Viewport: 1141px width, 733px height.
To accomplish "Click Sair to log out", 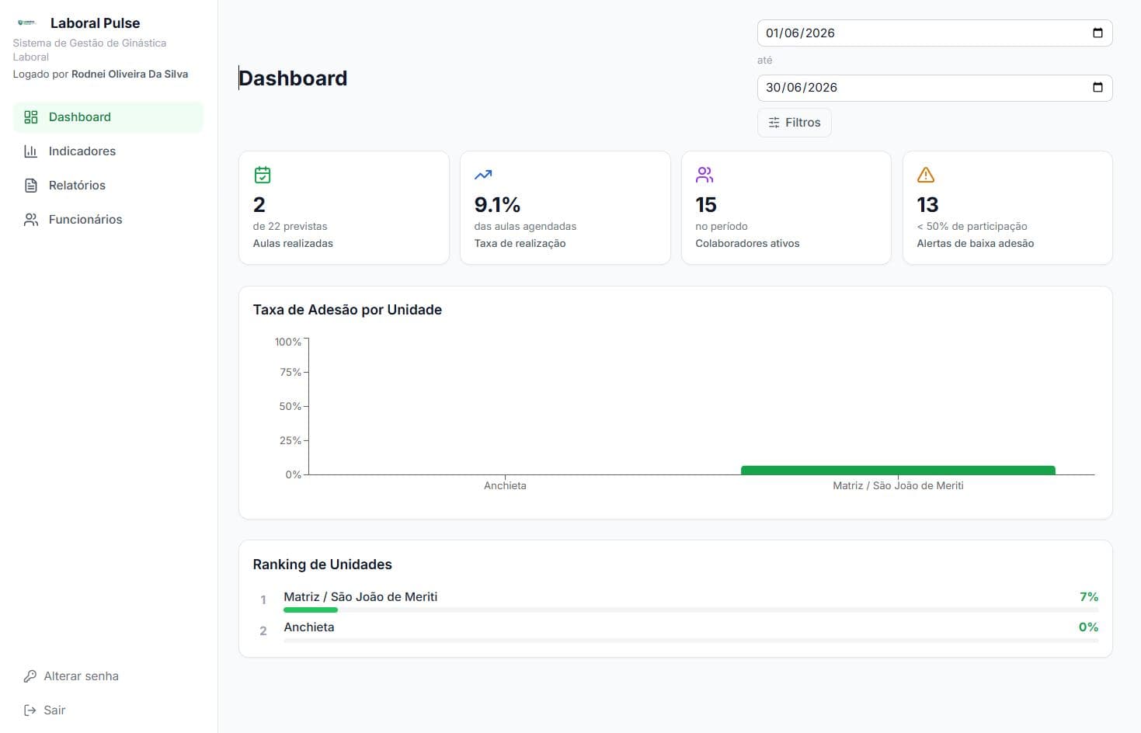I will pos(108,710).
